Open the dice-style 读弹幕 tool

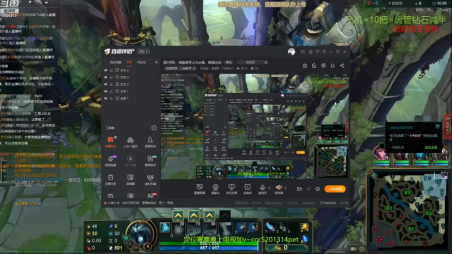[x=131, y=179]
